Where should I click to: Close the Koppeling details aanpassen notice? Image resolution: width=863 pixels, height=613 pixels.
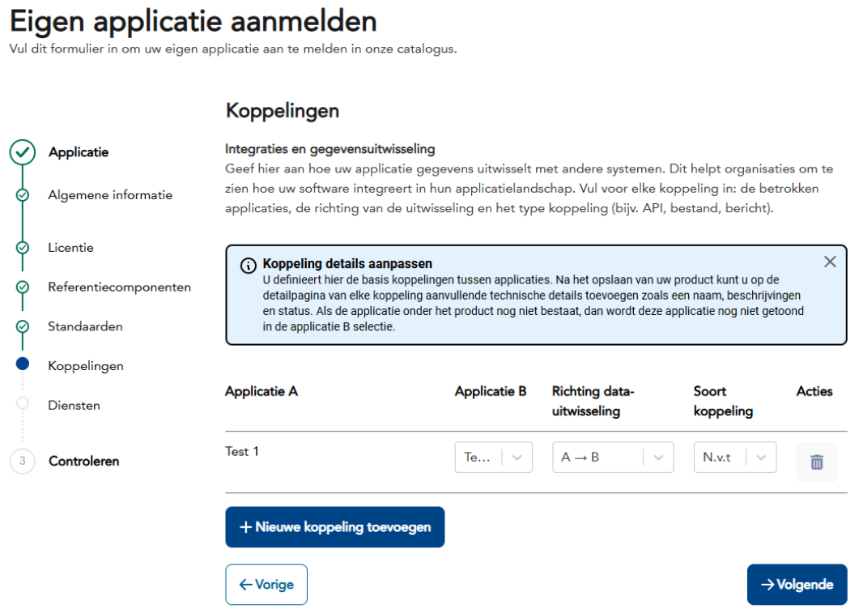tap(830, 262)
